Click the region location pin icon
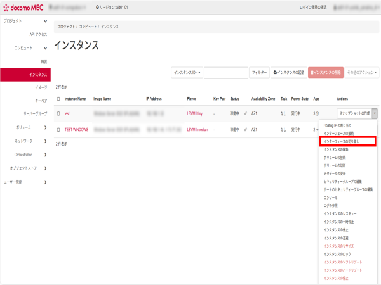 click(97, 8)
